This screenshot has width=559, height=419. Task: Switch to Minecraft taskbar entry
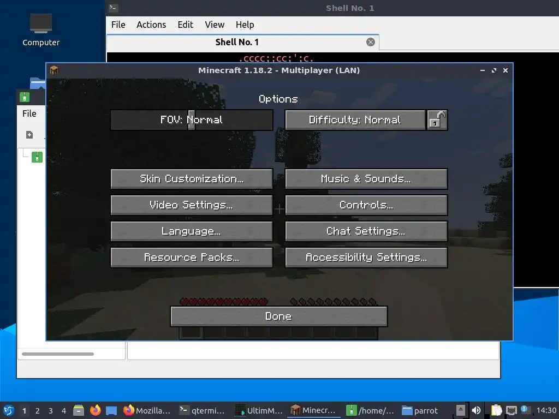tap(314, 410)
